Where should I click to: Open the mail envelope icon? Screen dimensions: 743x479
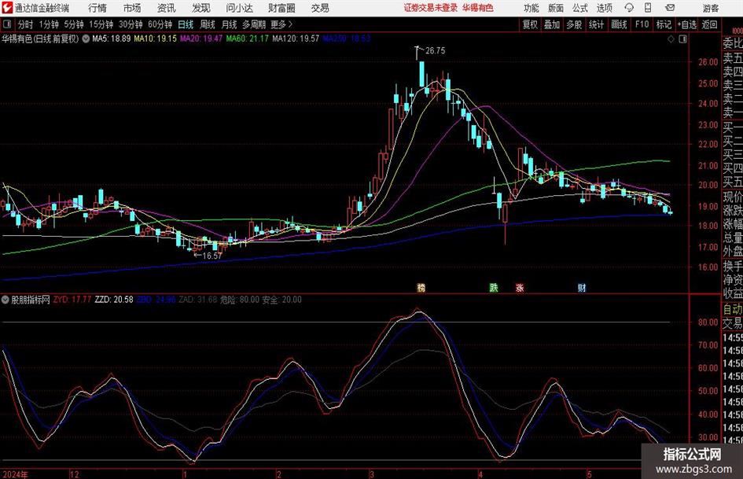click(670, 8)
